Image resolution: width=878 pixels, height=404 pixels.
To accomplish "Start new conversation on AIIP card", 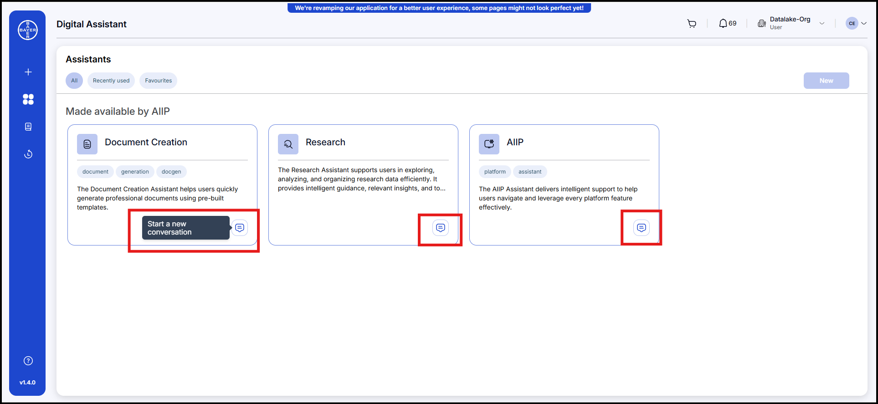I will pos(642,228).
